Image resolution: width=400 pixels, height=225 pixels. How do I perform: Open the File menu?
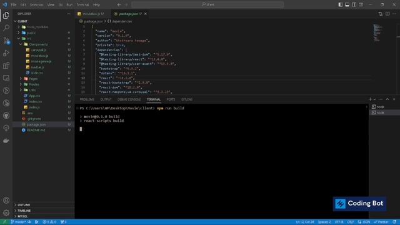coord(14,4)
